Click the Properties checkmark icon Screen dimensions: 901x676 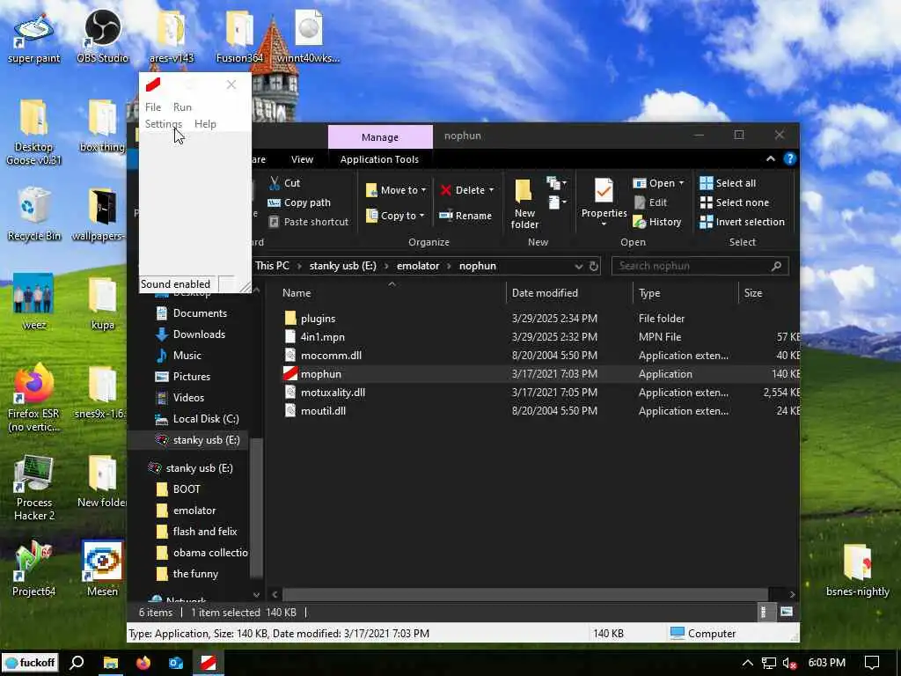click(x=604, y=191)
